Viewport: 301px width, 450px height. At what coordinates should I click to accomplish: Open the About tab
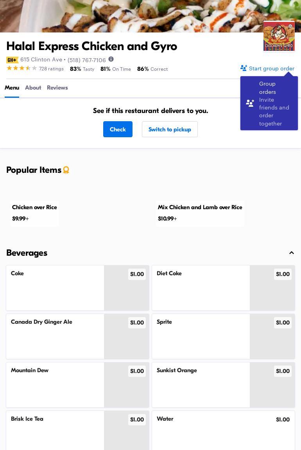33,88
